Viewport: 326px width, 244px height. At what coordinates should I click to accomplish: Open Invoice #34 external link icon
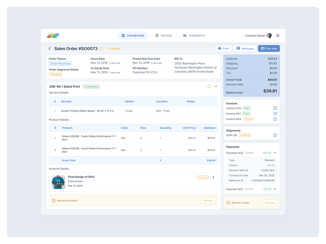275,119
